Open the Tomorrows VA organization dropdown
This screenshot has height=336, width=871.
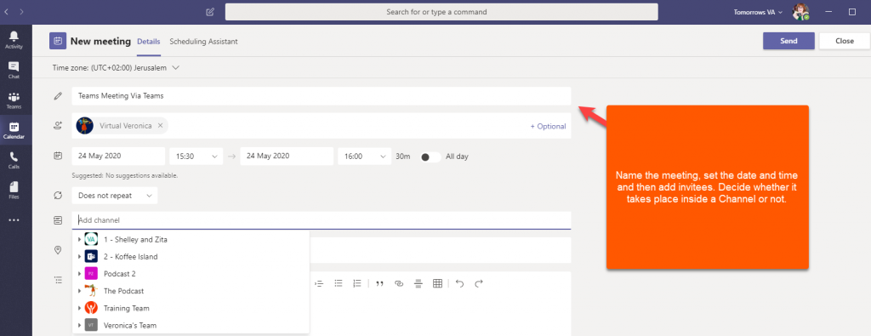tap(759, 12)
